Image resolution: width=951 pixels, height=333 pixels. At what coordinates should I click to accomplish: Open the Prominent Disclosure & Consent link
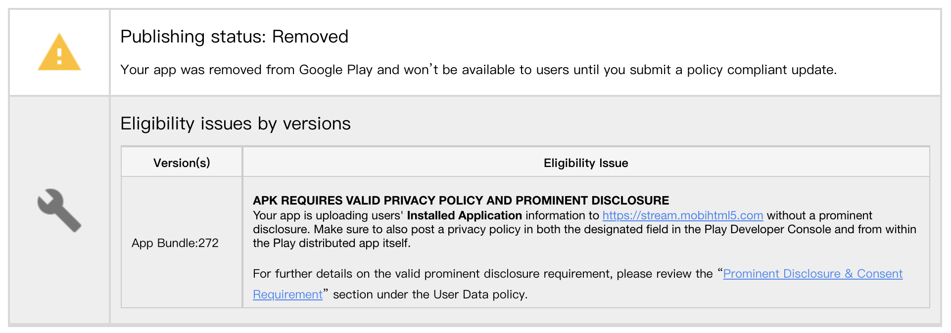point(812,274)
